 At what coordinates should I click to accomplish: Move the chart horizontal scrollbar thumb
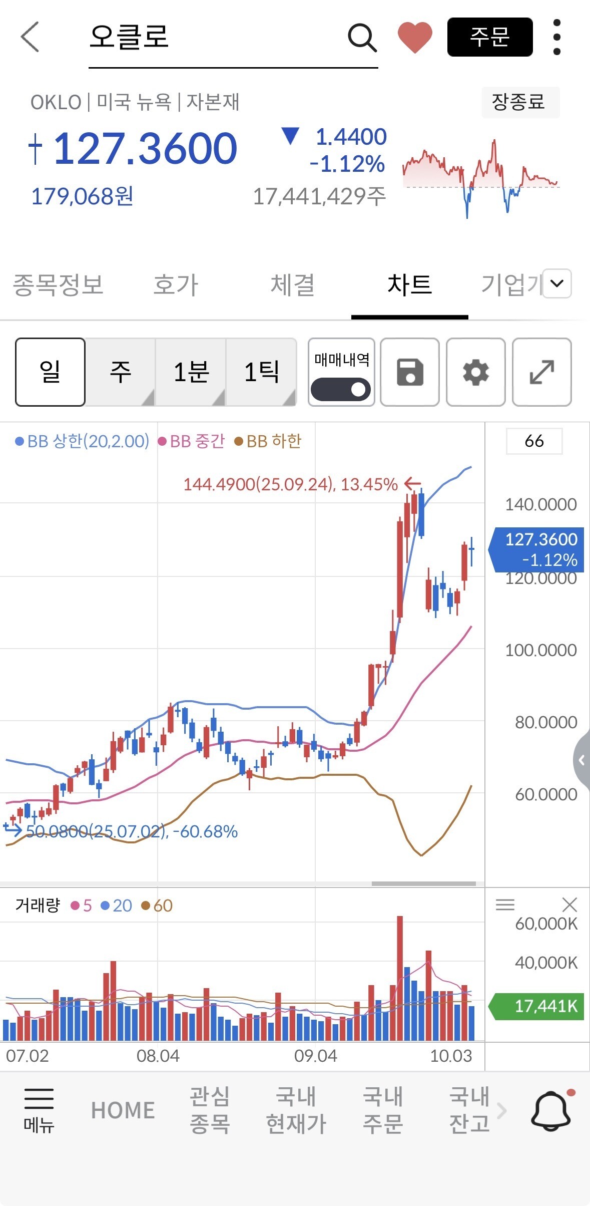tap(424, 883)
